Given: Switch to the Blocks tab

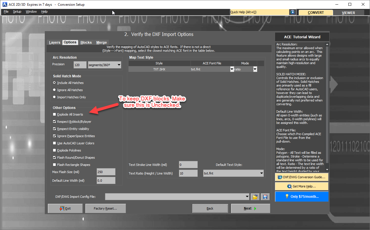Looking at the screenshot, I should coord(86,43).
